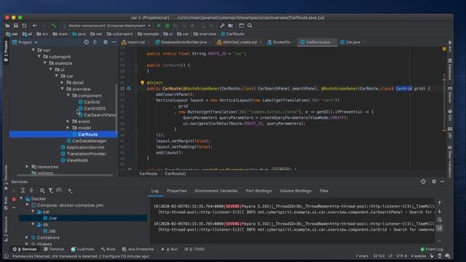Viewport: 466px width, 262px height.
Task: Navigate back with the left arrow
Action: (35, 26)
